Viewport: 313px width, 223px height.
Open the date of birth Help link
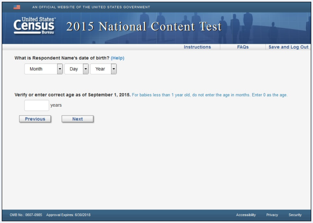click(x=118, y=58)
